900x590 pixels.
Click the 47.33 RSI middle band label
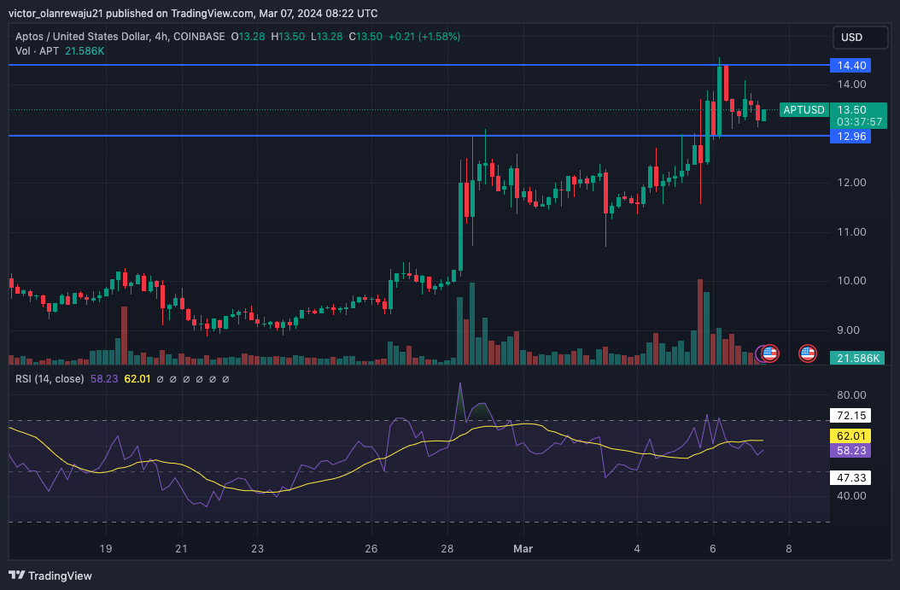tap(850, 478)
